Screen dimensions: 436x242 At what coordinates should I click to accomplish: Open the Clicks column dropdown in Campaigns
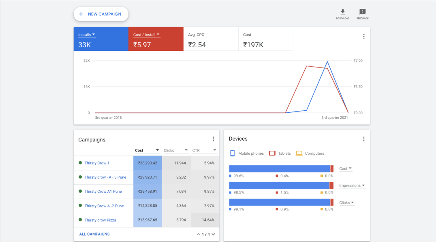pos(176,150)
